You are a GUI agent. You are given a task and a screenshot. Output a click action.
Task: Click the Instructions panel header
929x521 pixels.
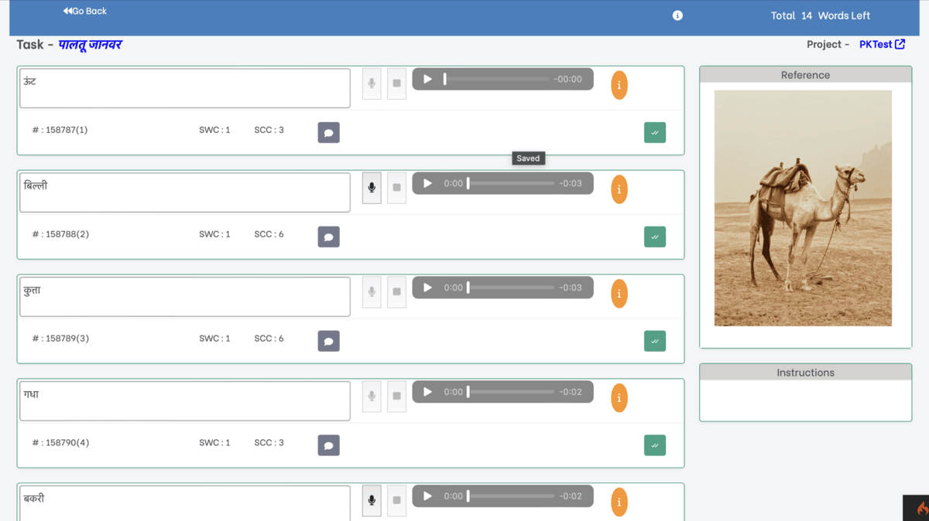(x=805, y=373)
